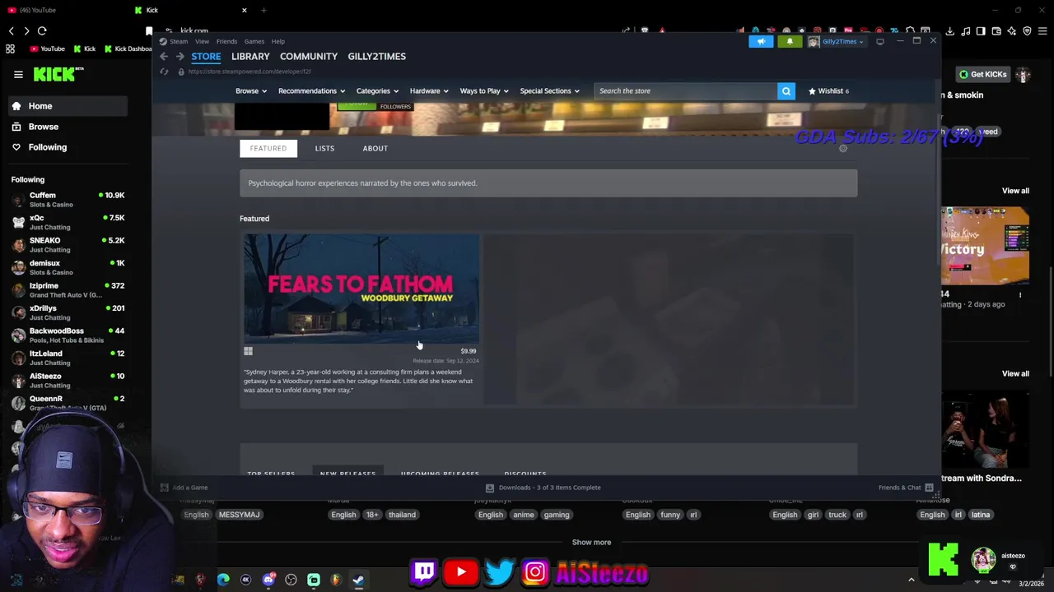Expand the Categories dropdown
The width and height of the screenshot is (1054, 592).
point(377,90)
